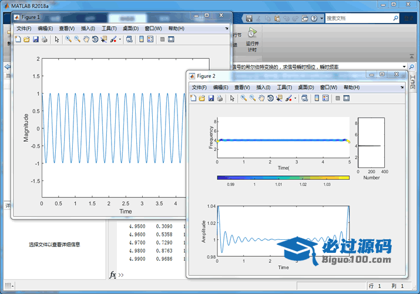Enable Rotate 3D tool in Figure 1
This screenshot has height=294, width=420.
coord(95,39)
